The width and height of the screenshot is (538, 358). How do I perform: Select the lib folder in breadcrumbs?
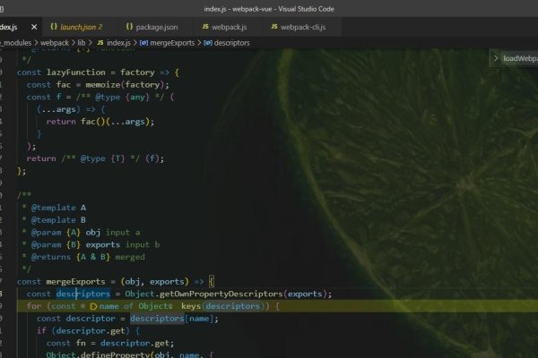82,43
